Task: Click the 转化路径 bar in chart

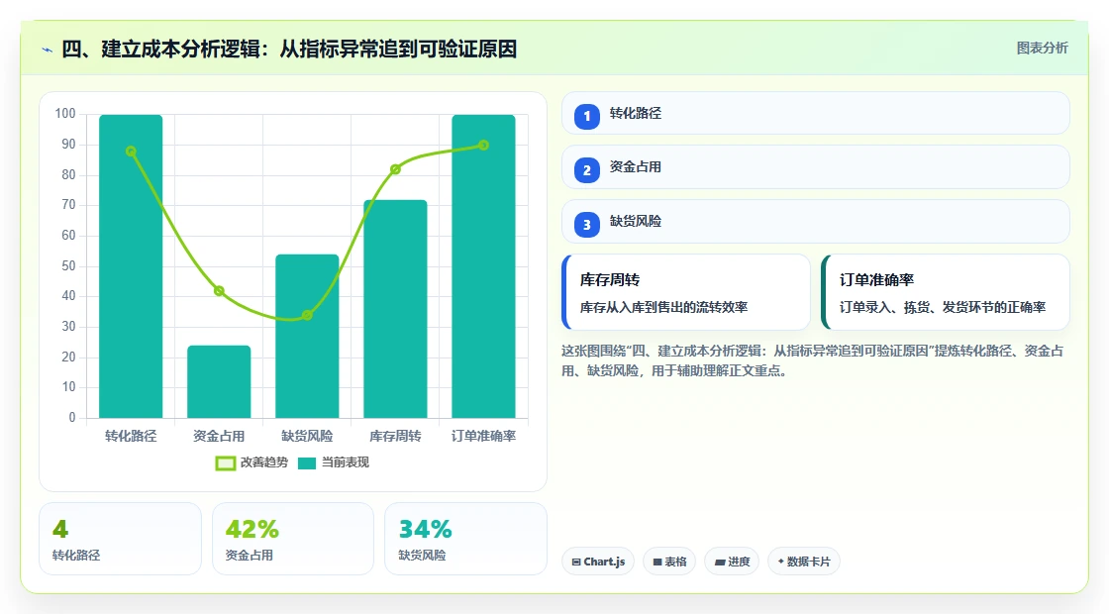Action: [x=131, y=266]
